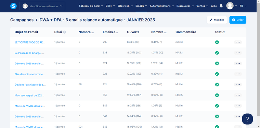This screenshot has width=260, height=128.
Task: Click green status check for Ose devenir email
Action: (217, 74)
